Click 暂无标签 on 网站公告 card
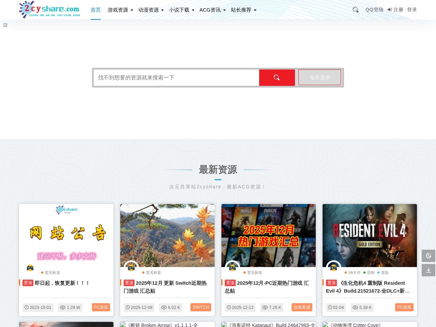This screenshot has width=436, height=327. pyautogui.click(x=51, y=272)
